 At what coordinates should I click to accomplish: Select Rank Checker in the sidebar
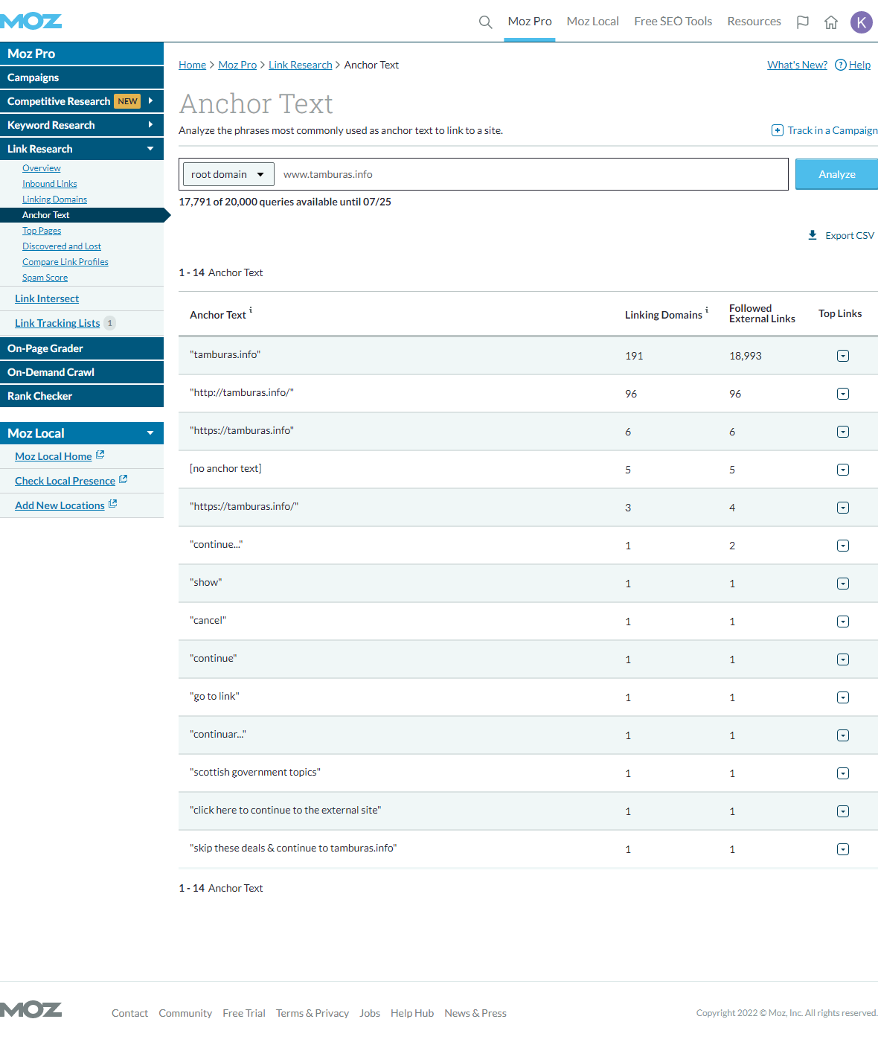coord(82,396)
